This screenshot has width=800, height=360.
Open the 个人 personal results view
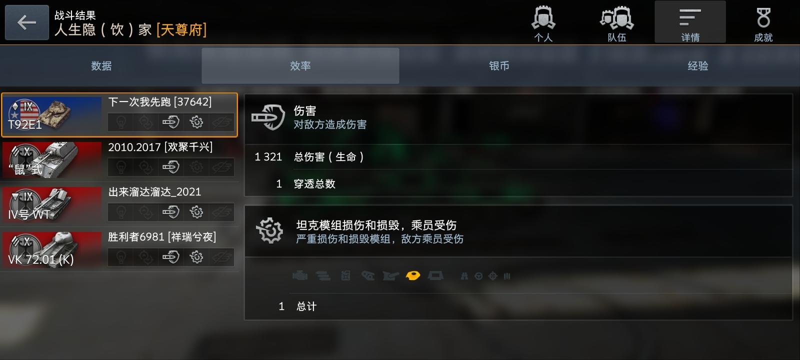coord(543,23)
